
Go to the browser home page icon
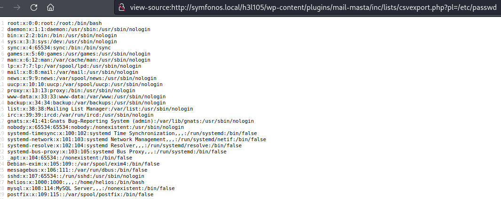point(50,8)
